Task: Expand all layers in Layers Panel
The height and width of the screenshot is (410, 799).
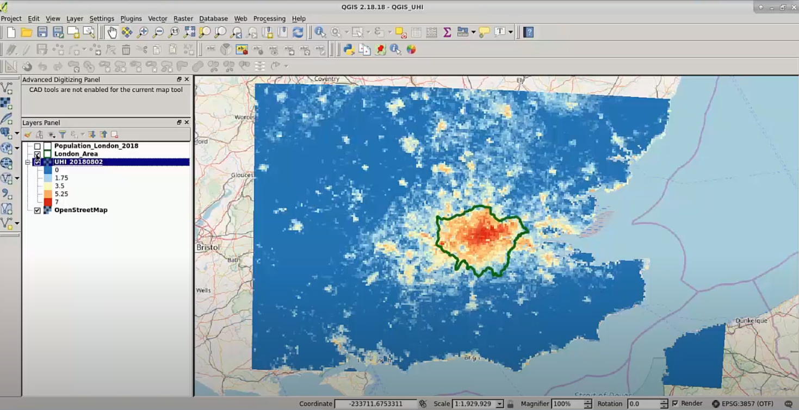Action: [91, 134]
